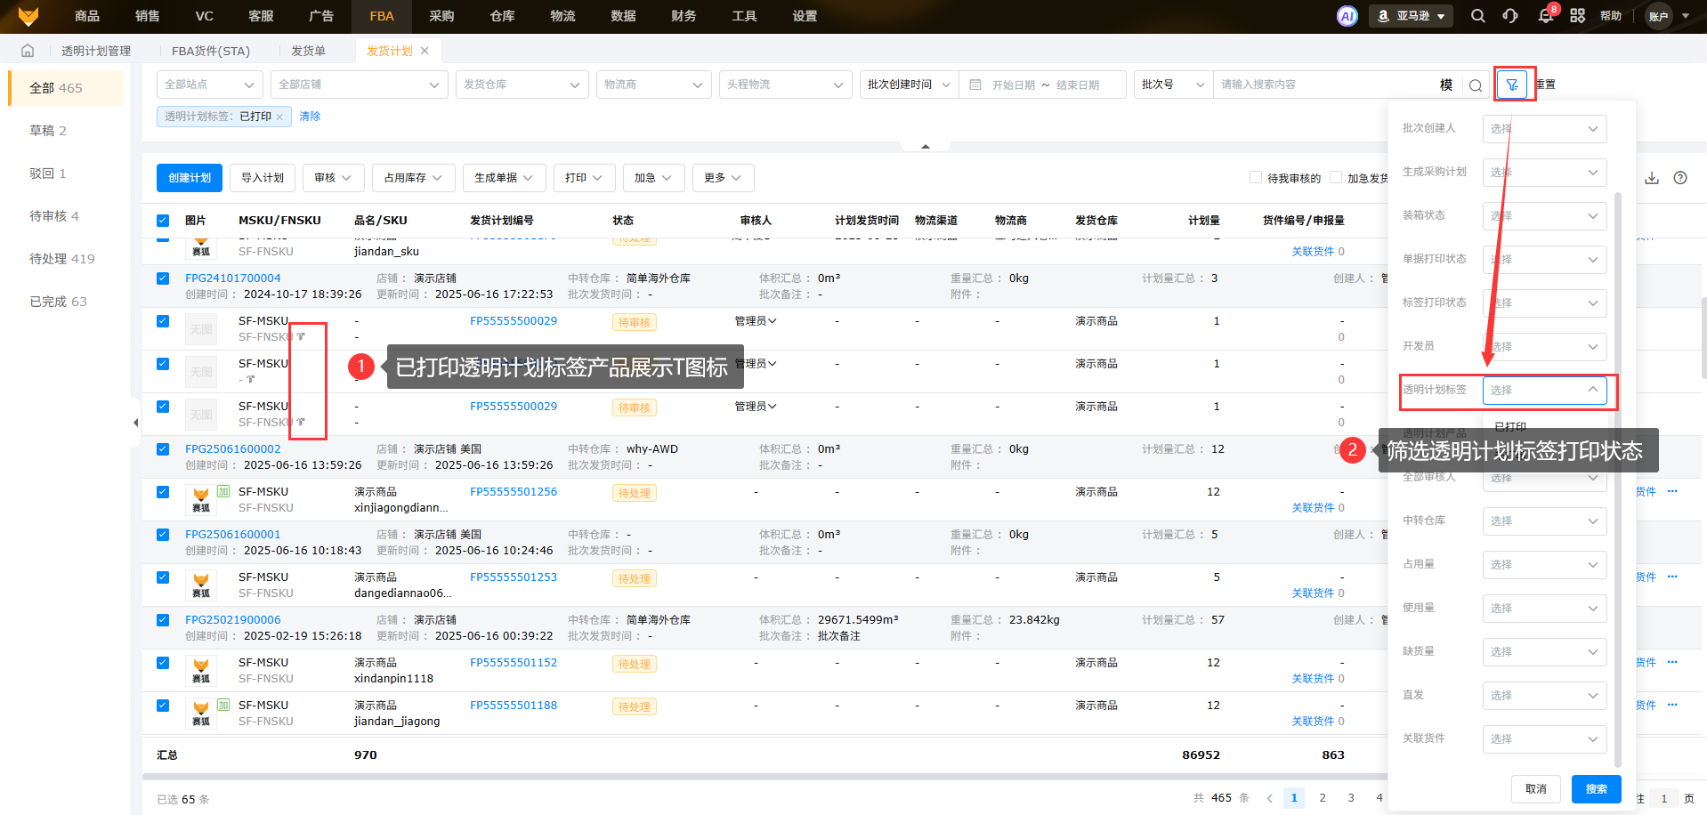Switch to the FBA货件(STA) tab
This screenshot has width=1707, height=815.
(x=210, y=51)
